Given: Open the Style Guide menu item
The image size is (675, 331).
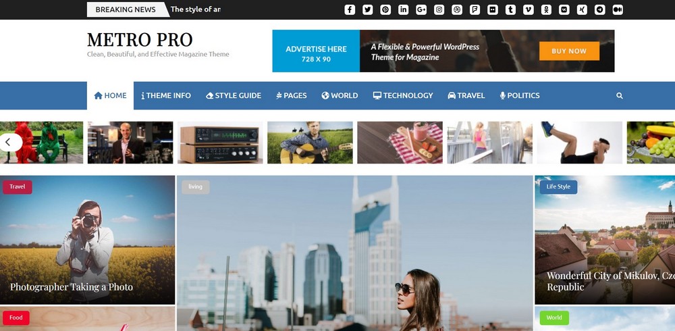Looking at the screenshot, I should pyautogui.click(x=234, y=96).
